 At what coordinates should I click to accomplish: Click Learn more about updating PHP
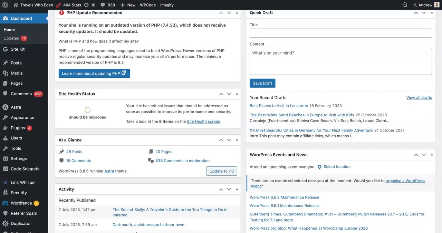pos(94,73)
